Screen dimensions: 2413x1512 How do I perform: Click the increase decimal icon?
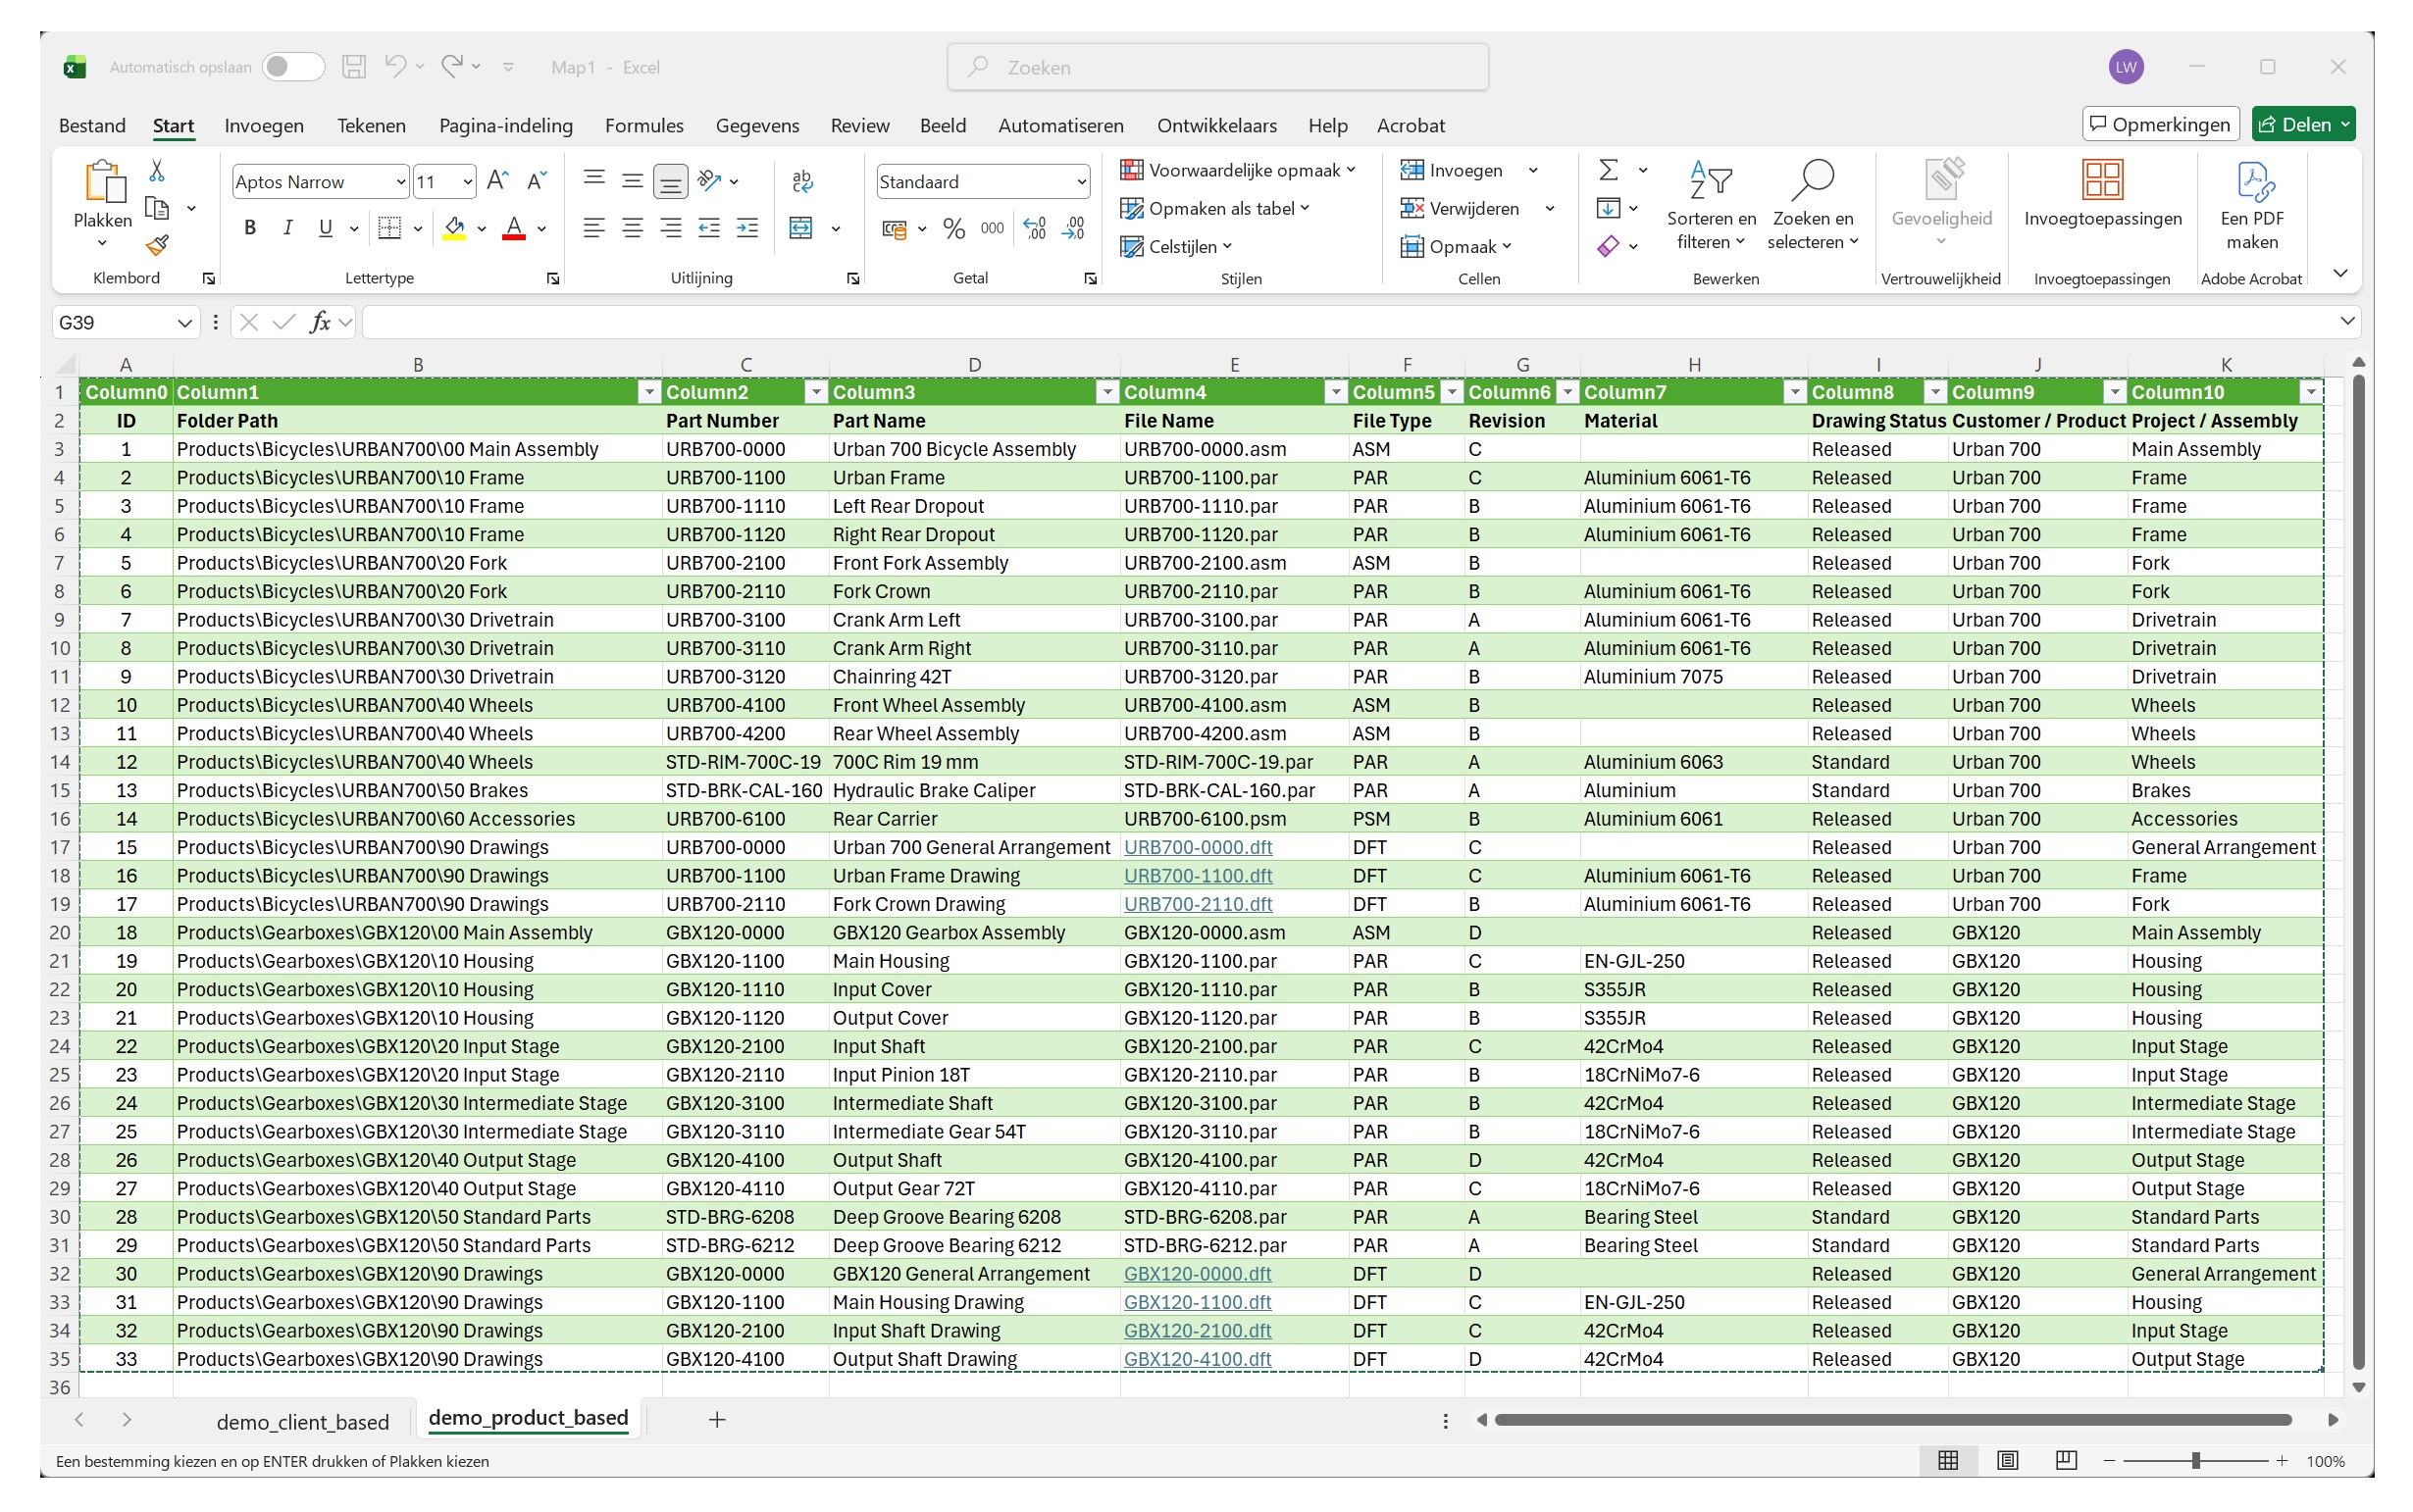click(1035, 229)
